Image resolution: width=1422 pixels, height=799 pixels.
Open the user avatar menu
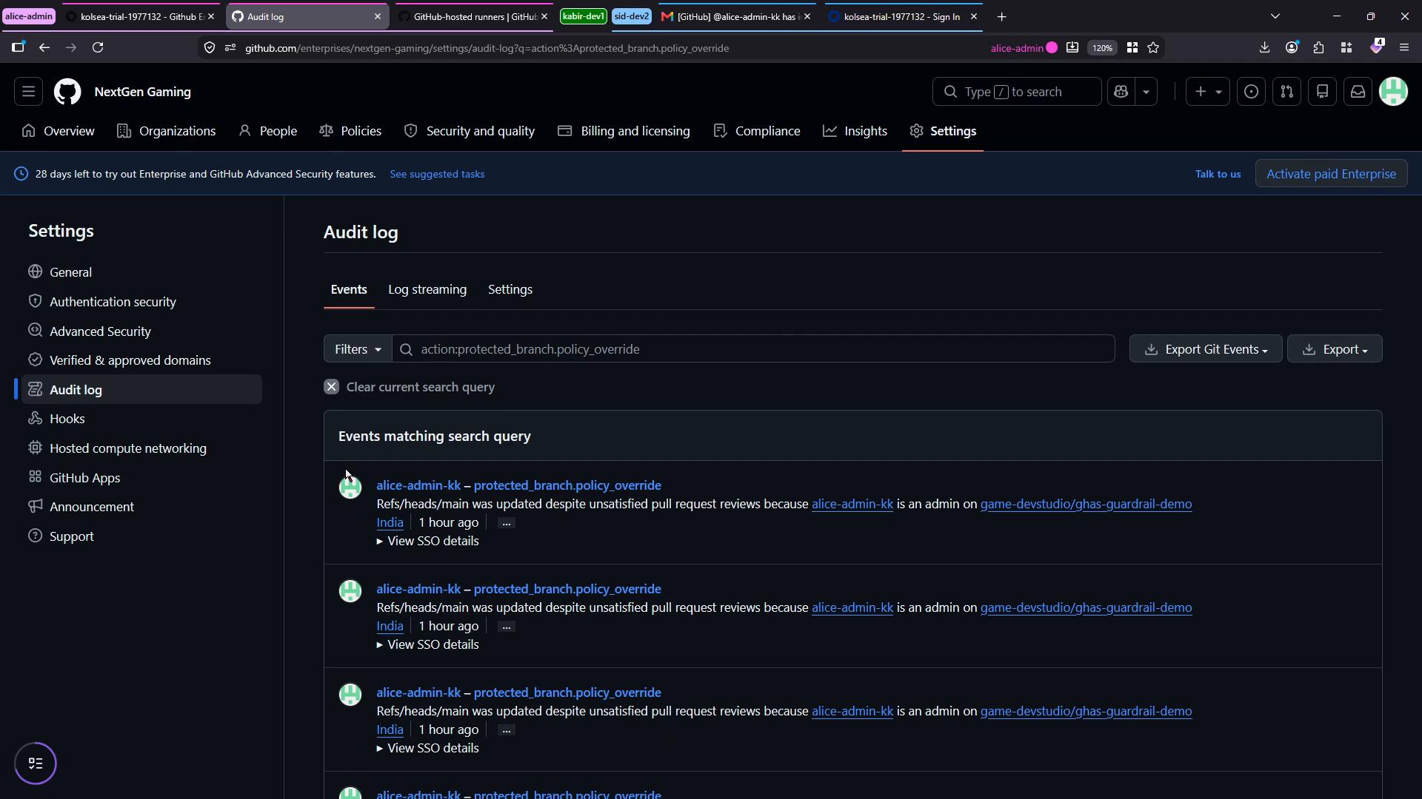coord(1393,92)
